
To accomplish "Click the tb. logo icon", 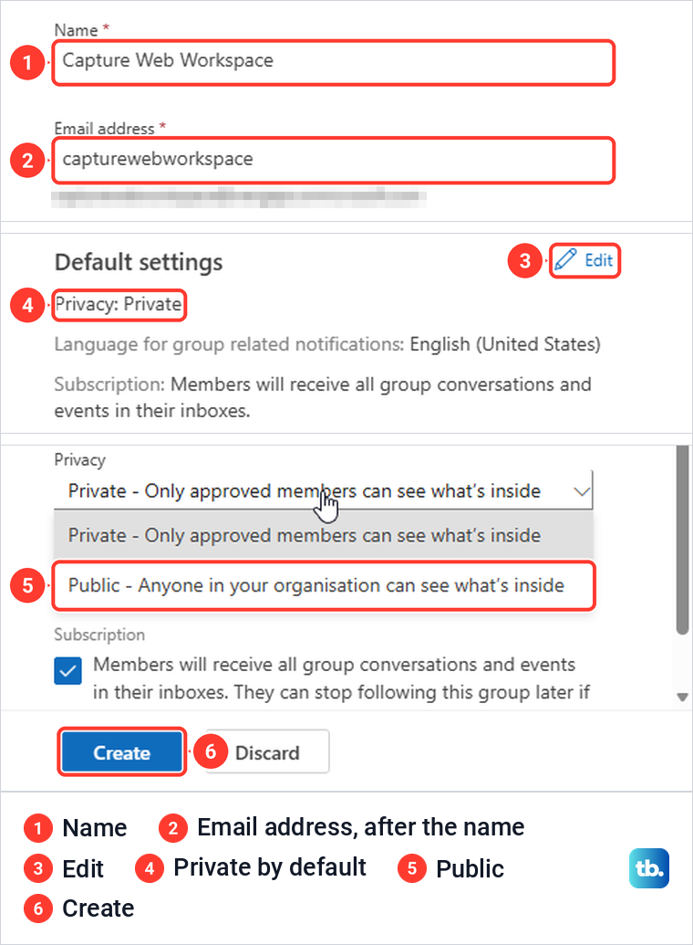I will pyautogui.click(x=649, y=868).
